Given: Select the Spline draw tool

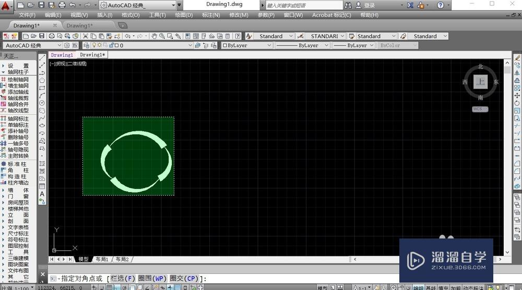Looking at the screenshot, I should [42, 118].
